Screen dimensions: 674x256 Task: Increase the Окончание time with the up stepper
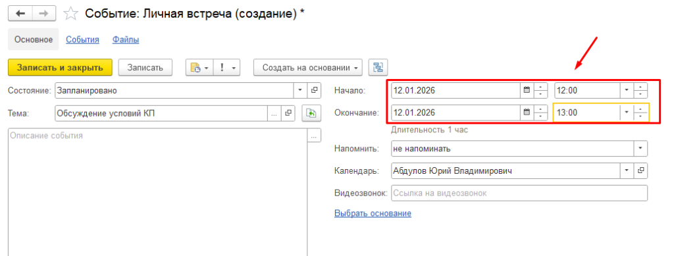point(640,109)
